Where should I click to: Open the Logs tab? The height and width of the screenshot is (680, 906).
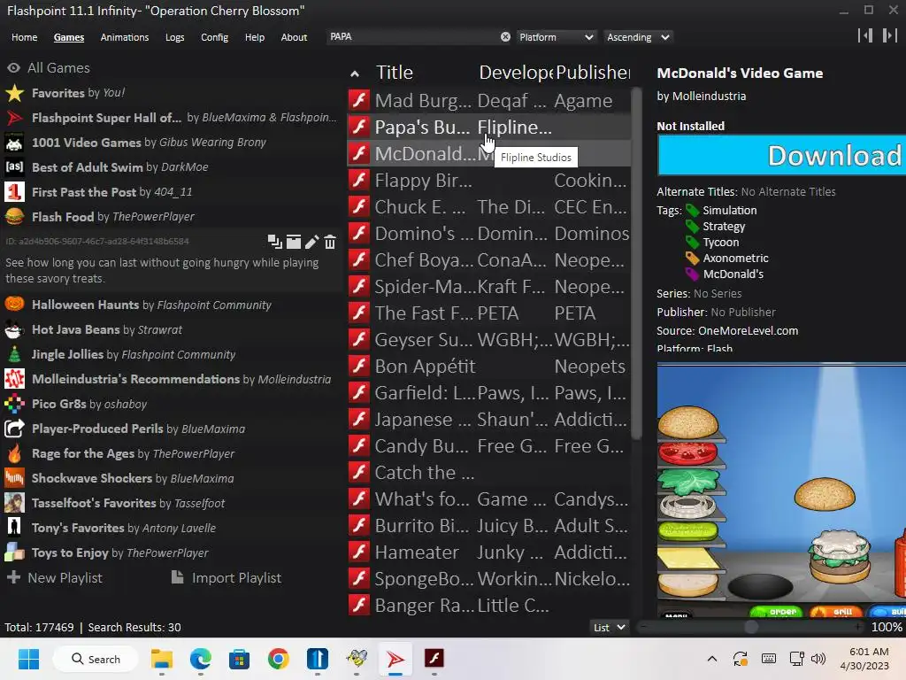(x=174, y=37)
